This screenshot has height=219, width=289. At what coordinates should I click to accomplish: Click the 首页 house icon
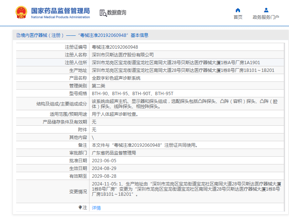tap(238, 10)
